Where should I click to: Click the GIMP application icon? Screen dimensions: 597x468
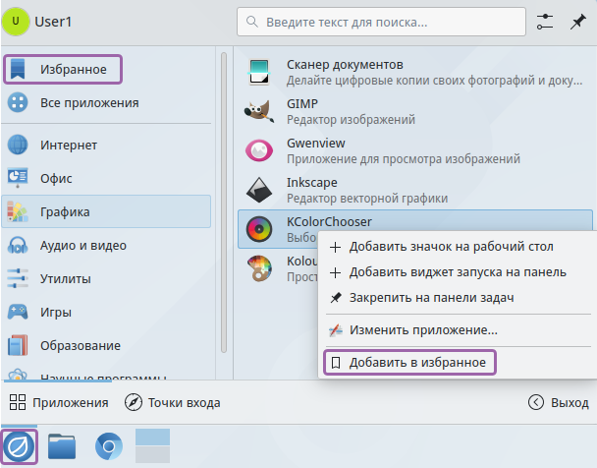[x=259, y=110]
